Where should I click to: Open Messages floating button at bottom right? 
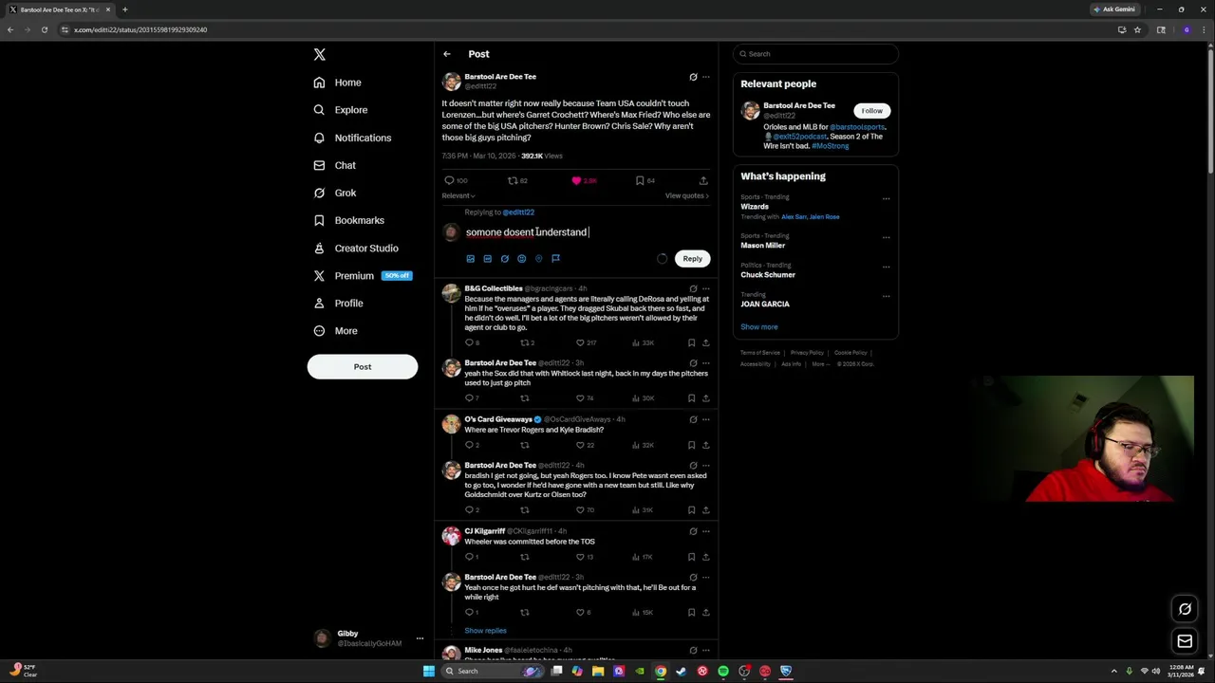pos(1185,642)
